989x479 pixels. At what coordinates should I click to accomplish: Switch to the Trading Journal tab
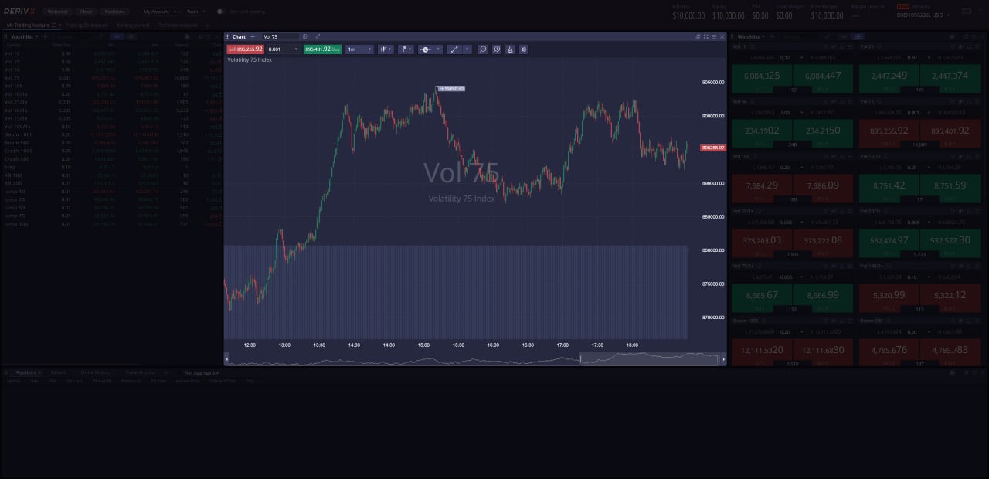point(134,25)
